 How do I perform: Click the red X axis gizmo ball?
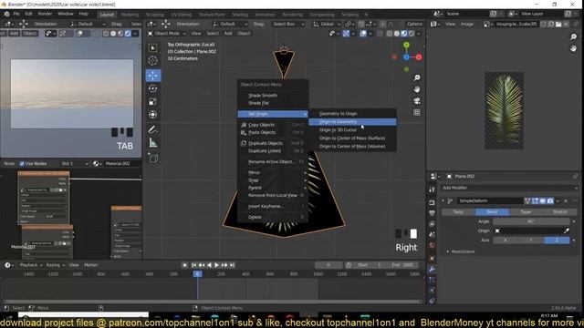(x=419, y=57)
